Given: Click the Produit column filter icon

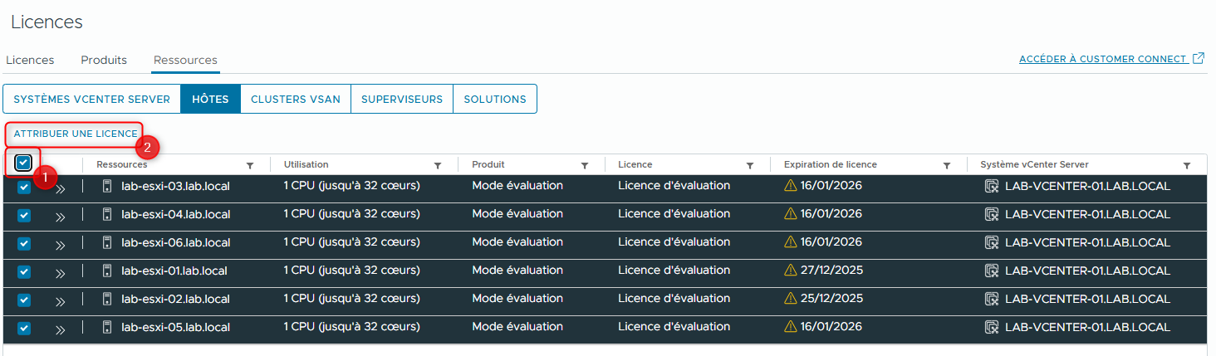Looking at the screenshot, I should pos(585,165).
